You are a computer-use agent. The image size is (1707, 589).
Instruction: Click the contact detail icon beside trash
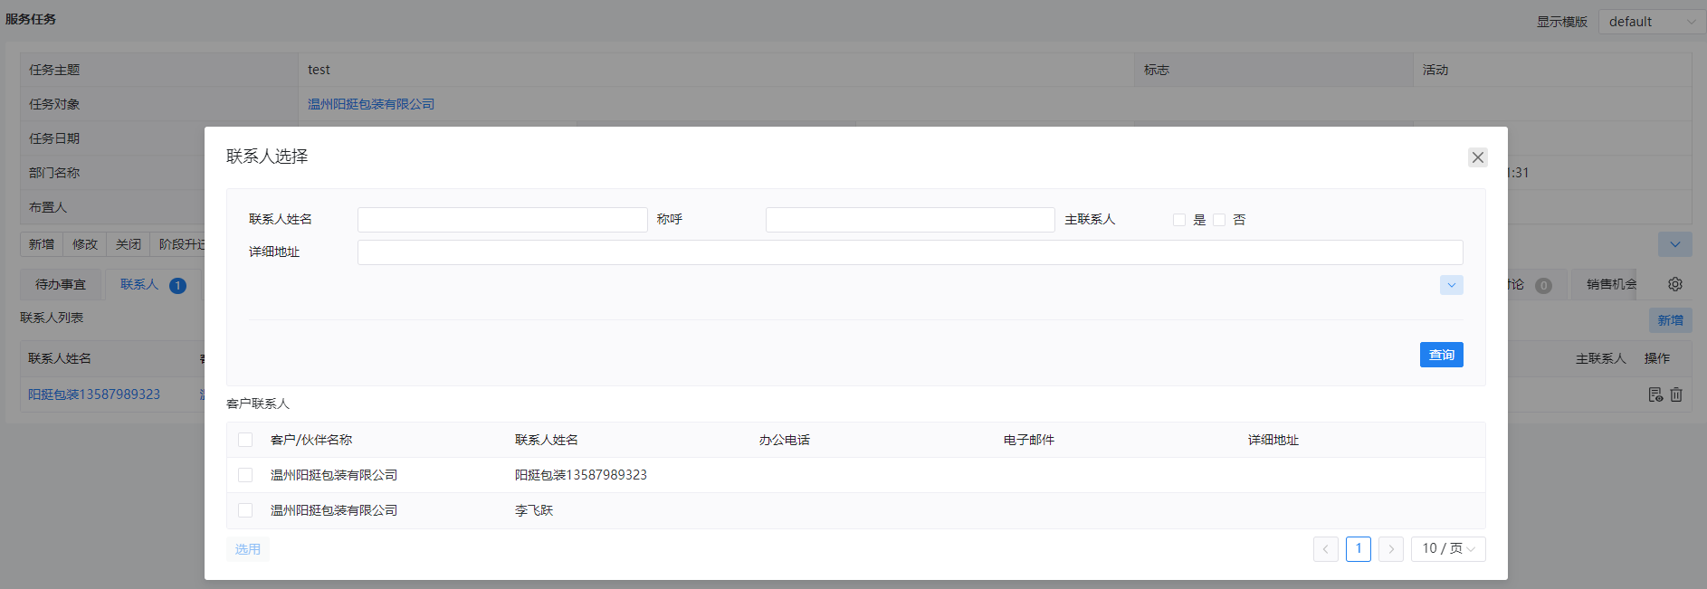(1655, 394)
